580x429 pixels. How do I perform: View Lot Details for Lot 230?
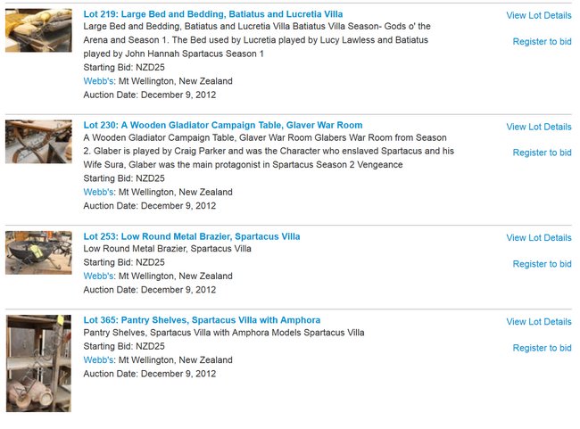pyautogui.click(x=539, y=127)
